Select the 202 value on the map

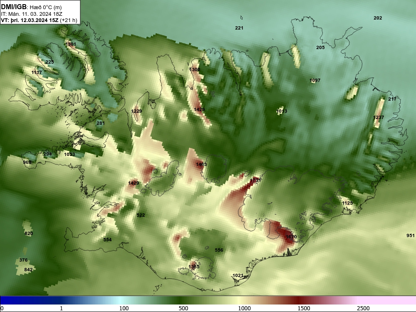click(x=378, y=18)
